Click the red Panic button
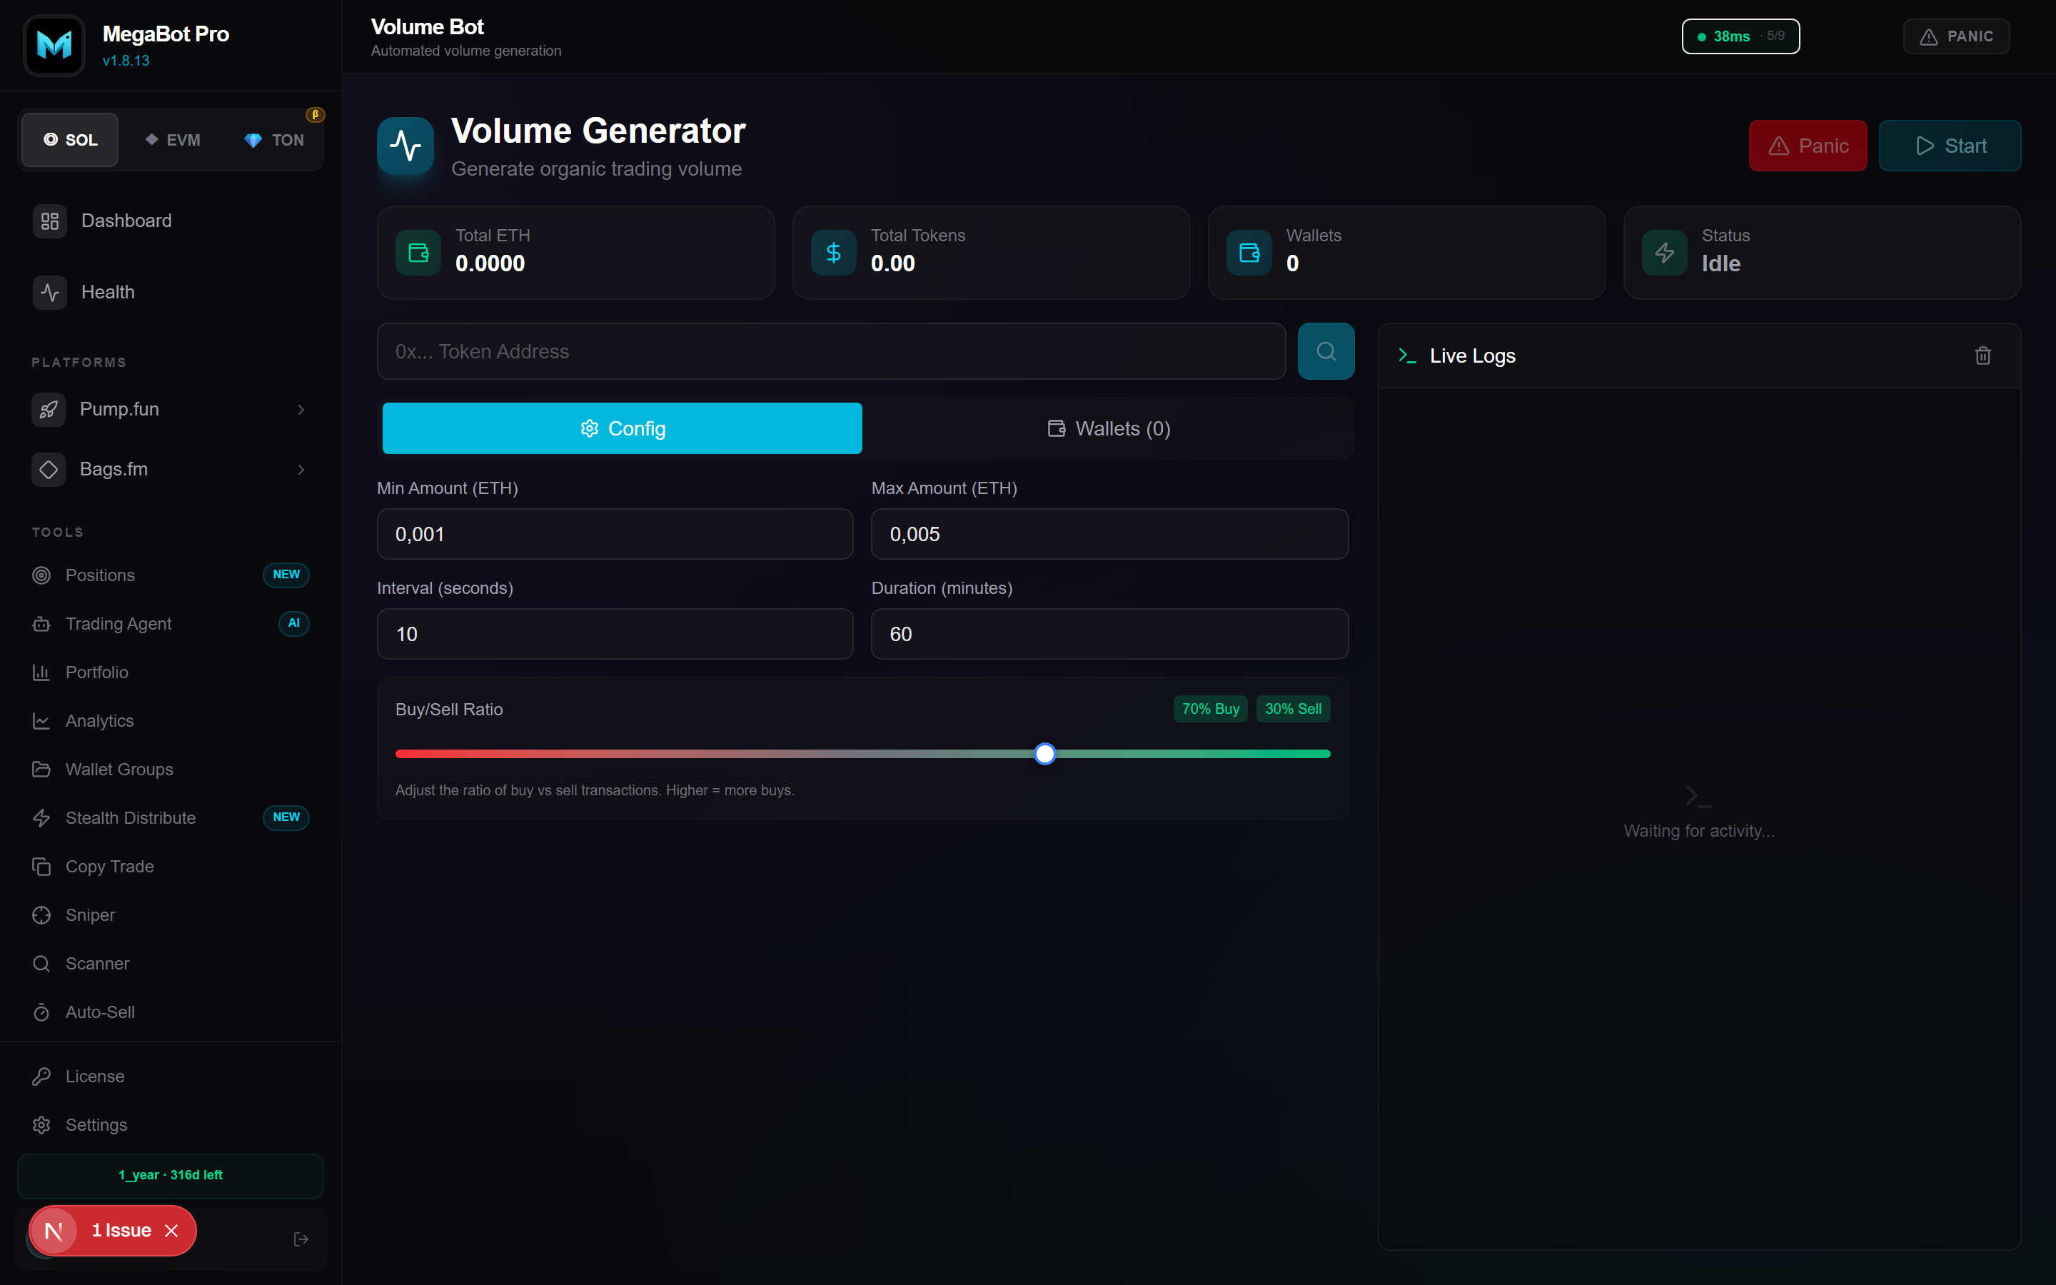The image size is (2056, 1285). pos(1808,146)
